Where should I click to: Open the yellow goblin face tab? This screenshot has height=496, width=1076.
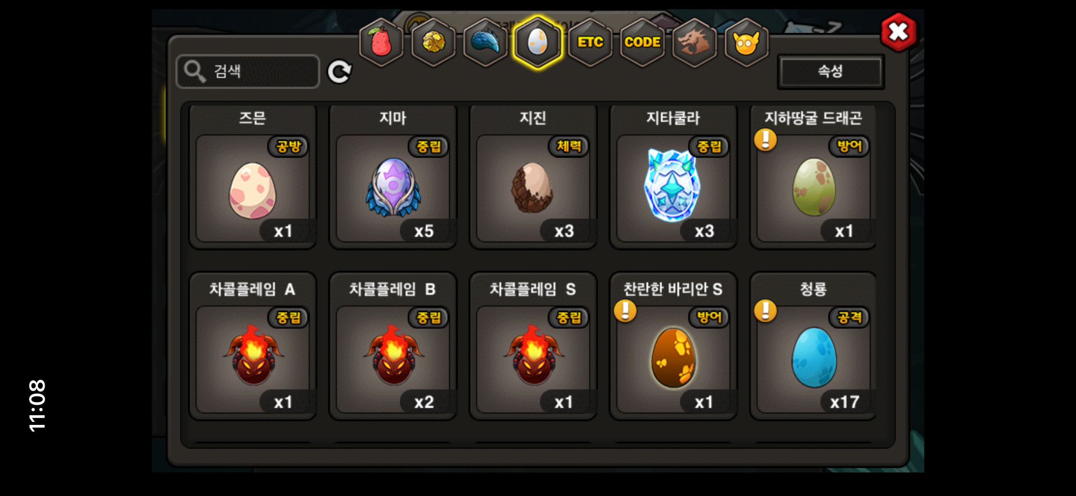coord(746,42)
